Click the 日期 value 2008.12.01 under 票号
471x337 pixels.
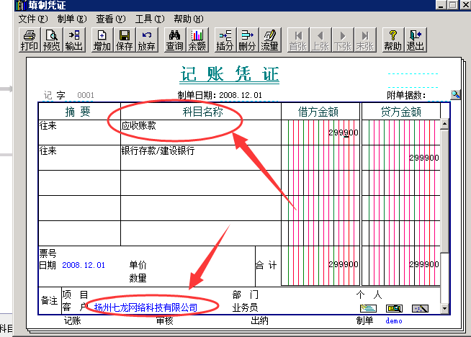(84, 265)
